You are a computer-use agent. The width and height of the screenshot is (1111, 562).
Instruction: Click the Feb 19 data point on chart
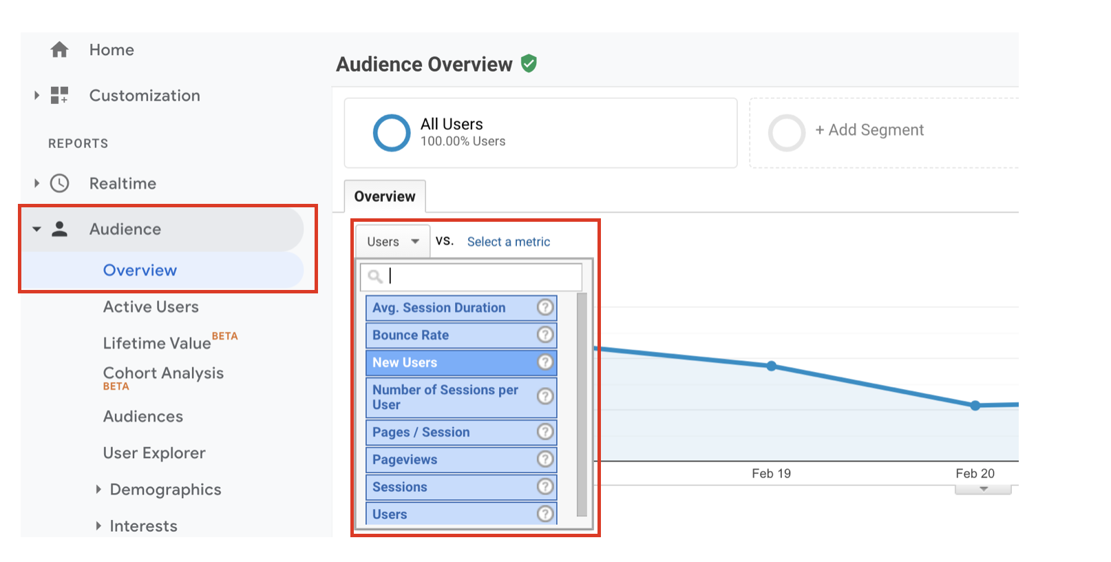point(772,366)
